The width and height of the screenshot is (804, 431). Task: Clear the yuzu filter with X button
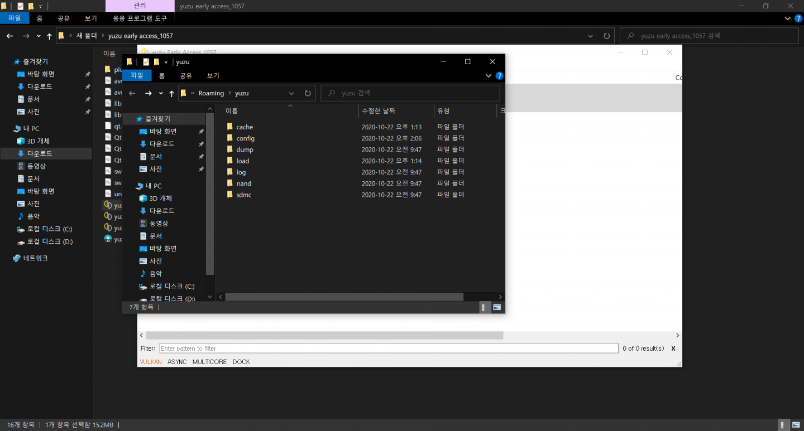673,348
